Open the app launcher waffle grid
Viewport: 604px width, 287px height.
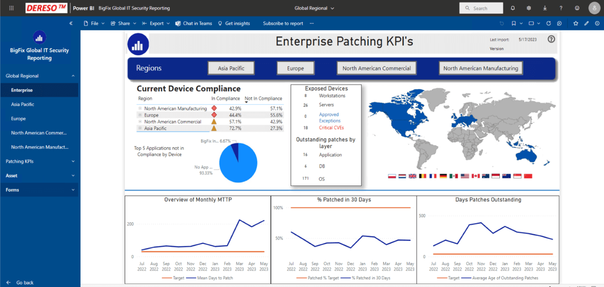11,8
